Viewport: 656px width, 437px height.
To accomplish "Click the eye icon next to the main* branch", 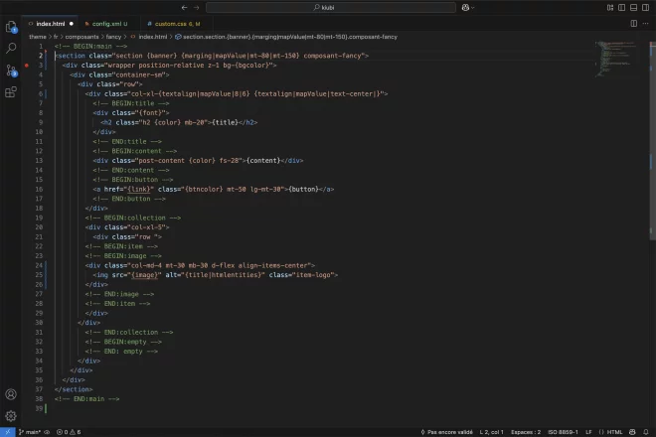I will tap(47, 432).
